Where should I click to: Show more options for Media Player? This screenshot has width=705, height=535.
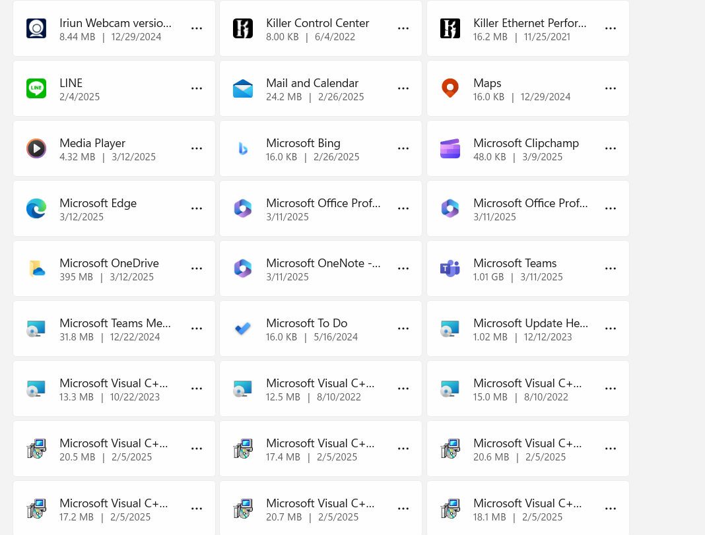tap(197, 148)
